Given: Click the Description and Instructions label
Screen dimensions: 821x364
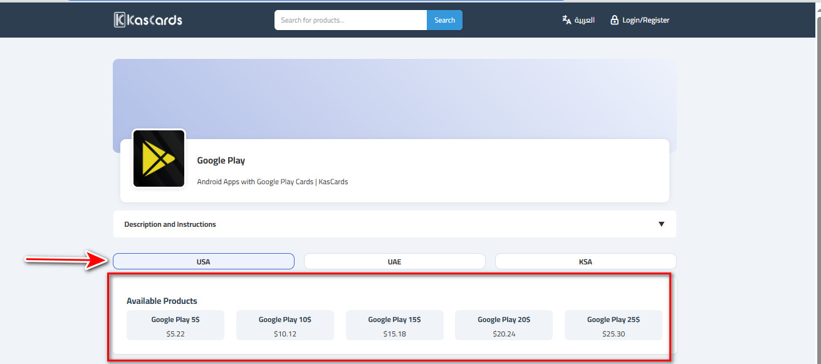Looking at the screenshot, I should (x=170, y=224).
